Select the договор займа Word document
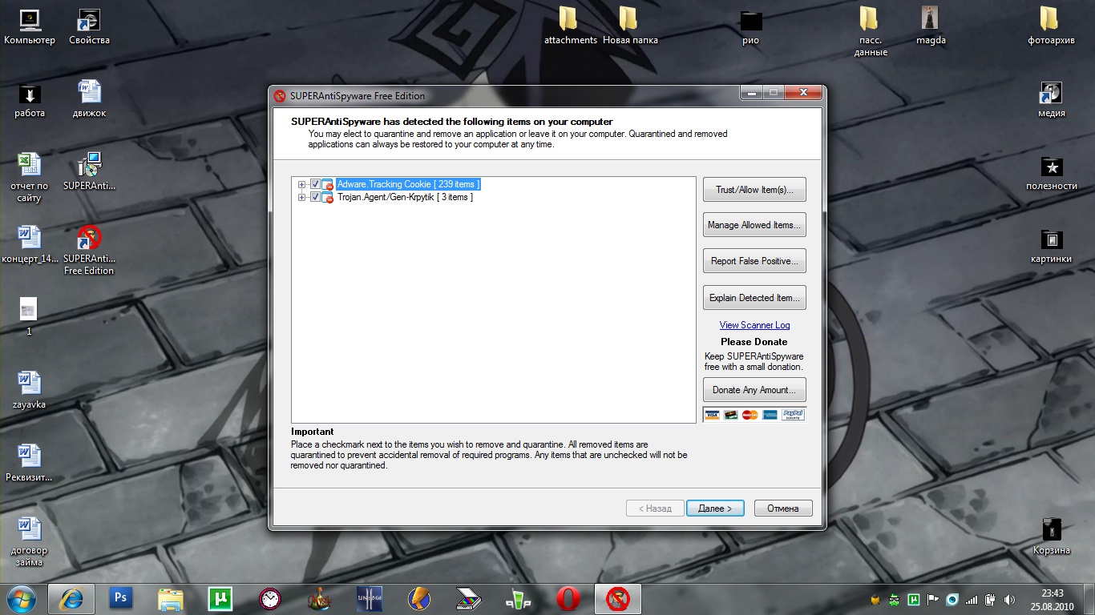This screenshot has width=1095, height=615. pos(30,542)
